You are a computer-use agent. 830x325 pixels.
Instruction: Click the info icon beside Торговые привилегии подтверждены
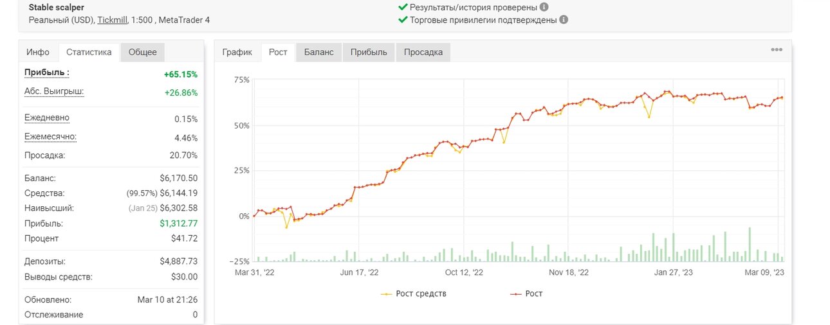pos(564,19)
